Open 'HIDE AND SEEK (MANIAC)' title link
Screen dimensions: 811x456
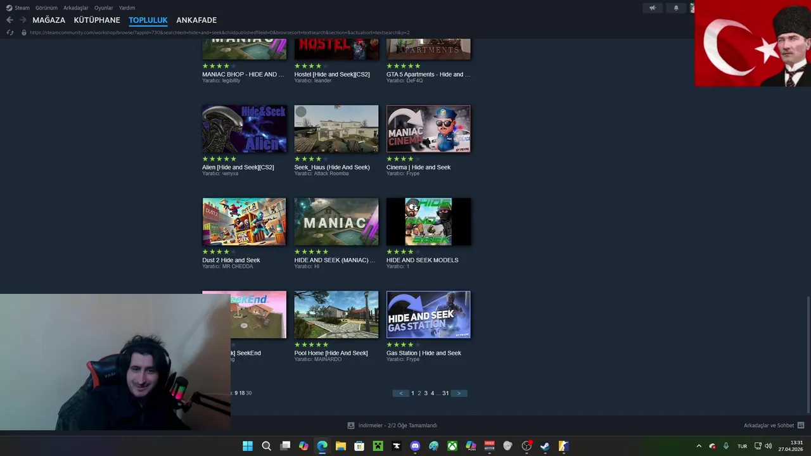click(x=335, y=260)
